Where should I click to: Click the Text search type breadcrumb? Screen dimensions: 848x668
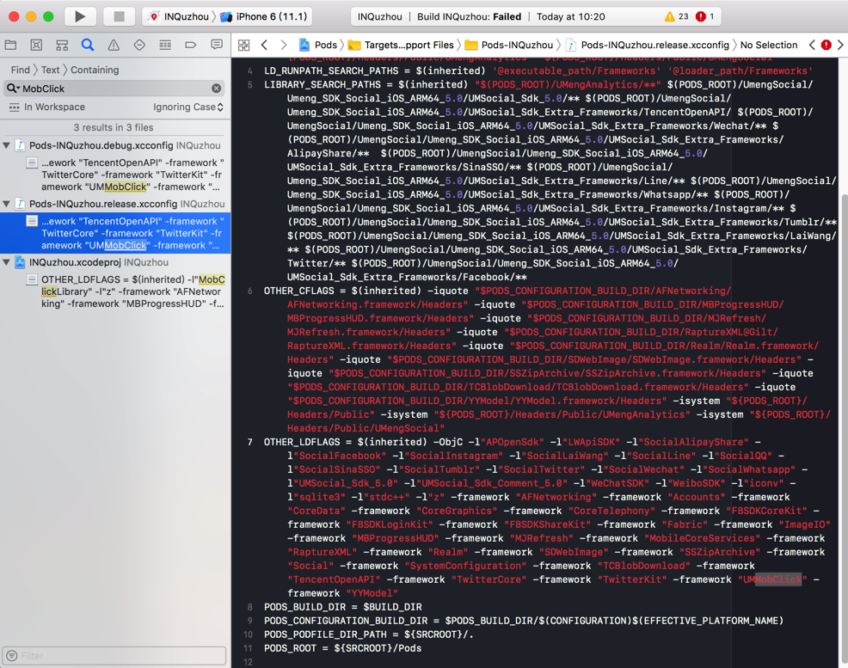click(x=50, y=70)
